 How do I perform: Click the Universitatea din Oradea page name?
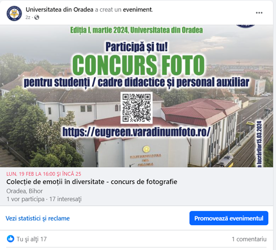tap(59, 10)
